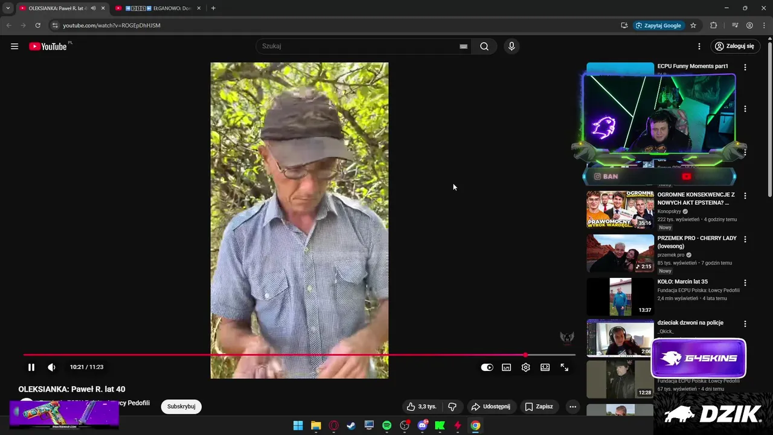Bookmark this page with the star
This screenshot has width=773, height=435.
(693, 25)
